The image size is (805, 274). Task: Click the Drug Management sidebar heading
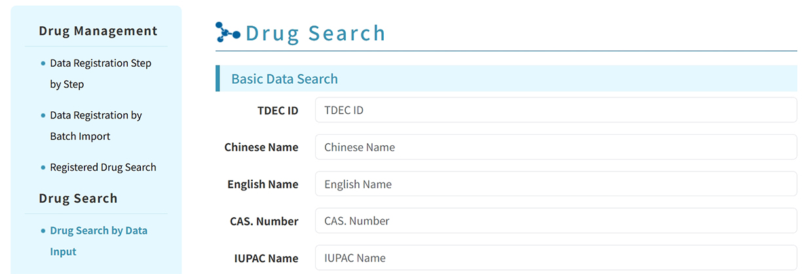(x=98, y=31)
